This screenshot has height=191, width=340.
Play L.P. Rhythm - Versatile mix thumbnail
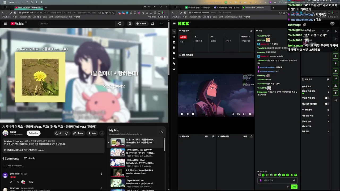(x=118, y=173)
